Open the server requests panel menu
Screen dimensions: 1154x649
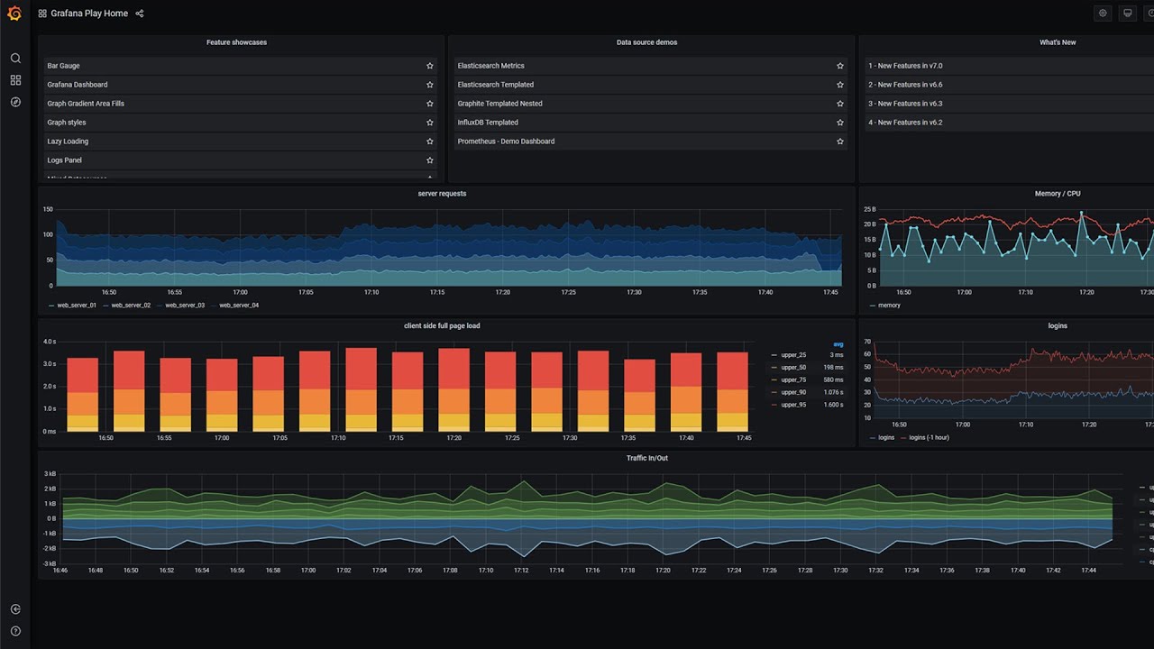442,193
